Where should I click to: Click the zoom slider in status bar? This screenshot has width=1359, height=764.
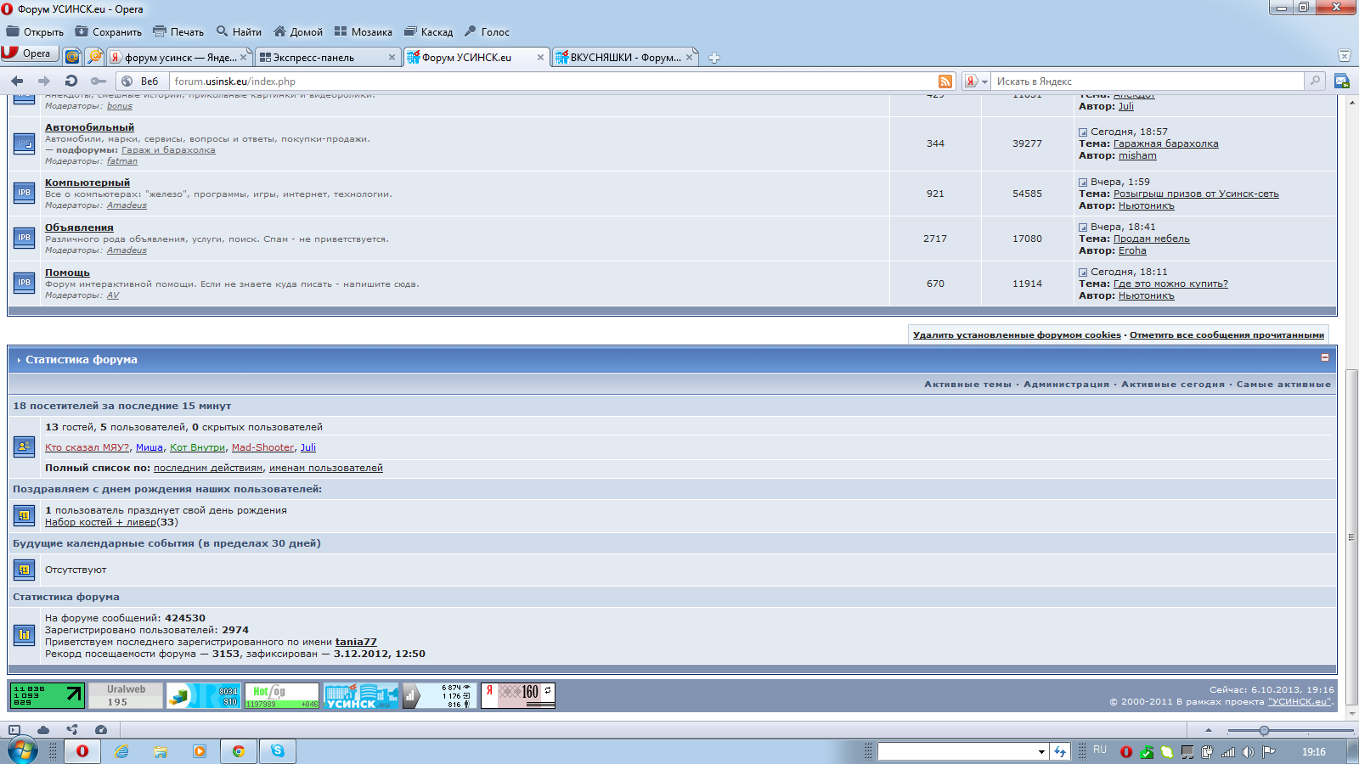coord(1264,731)
